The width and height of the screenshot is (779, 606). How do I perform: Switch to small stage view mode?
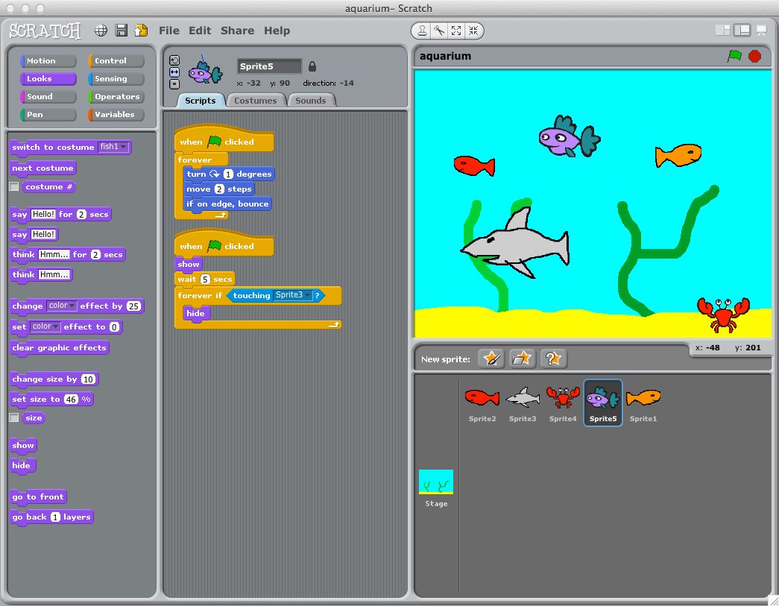pos(722,31)
